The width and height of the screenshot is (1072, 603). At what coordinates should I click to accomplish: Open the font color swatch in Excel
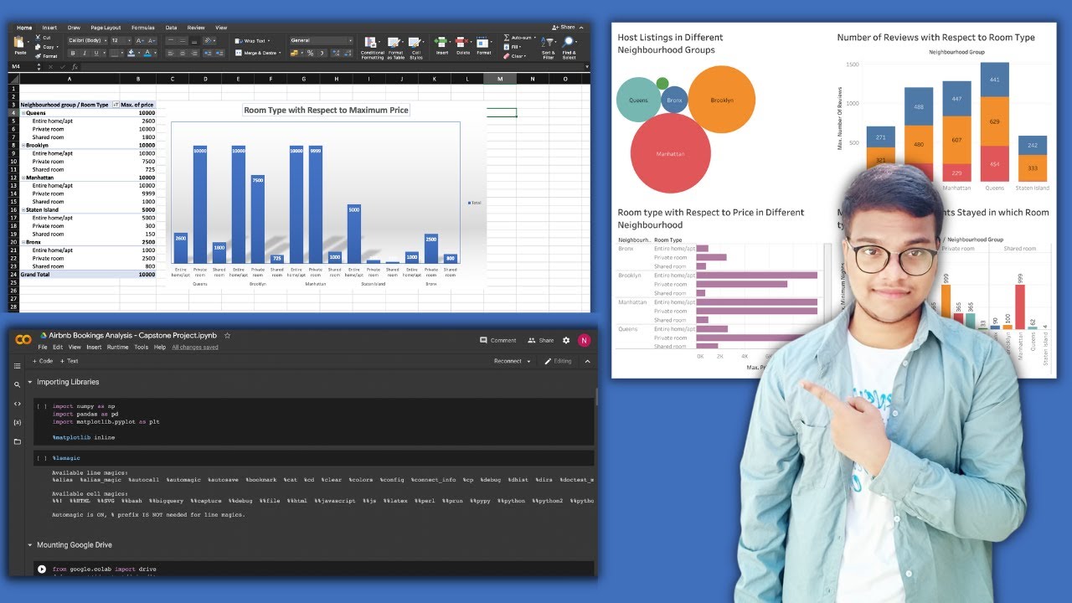pos(147,53)
